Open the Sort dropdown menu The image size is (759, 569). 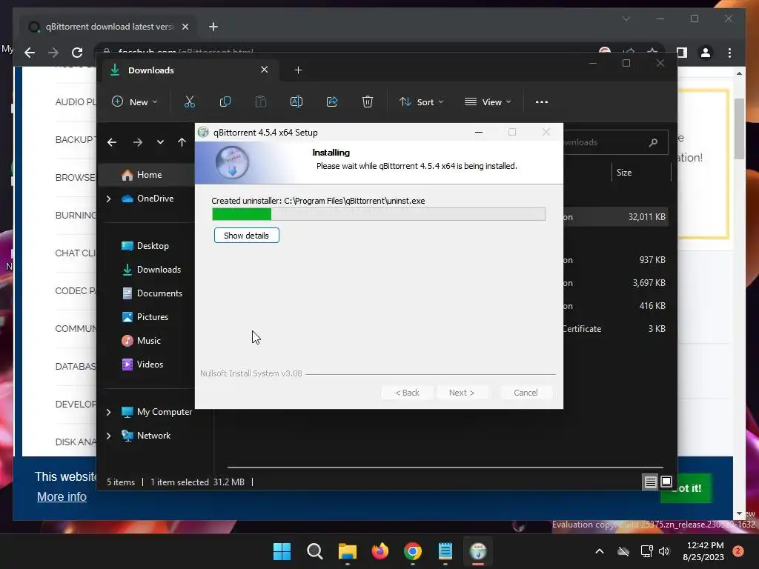pyautogui.click(x=421, y=102)
